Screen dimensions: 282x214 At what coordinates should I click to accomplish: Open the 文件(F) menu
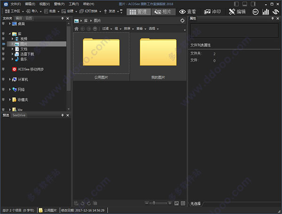16,4
